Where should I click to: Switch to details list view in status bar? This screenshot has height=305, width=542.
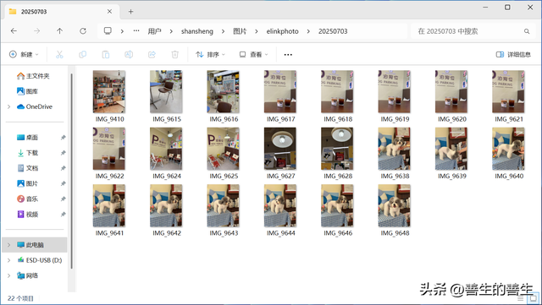tap(521, 298)
